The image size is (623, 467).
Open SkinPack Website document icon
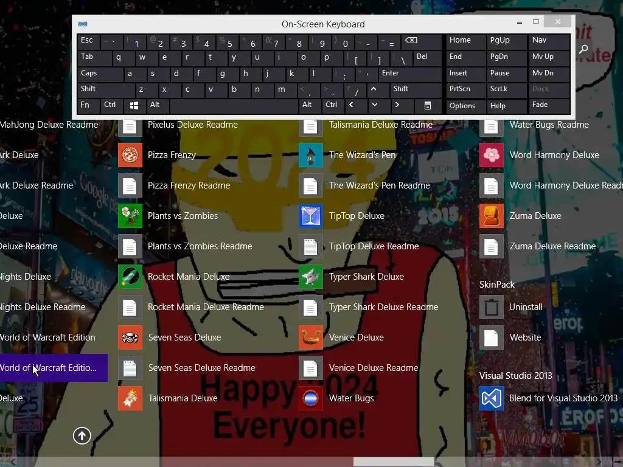point(492,337)
